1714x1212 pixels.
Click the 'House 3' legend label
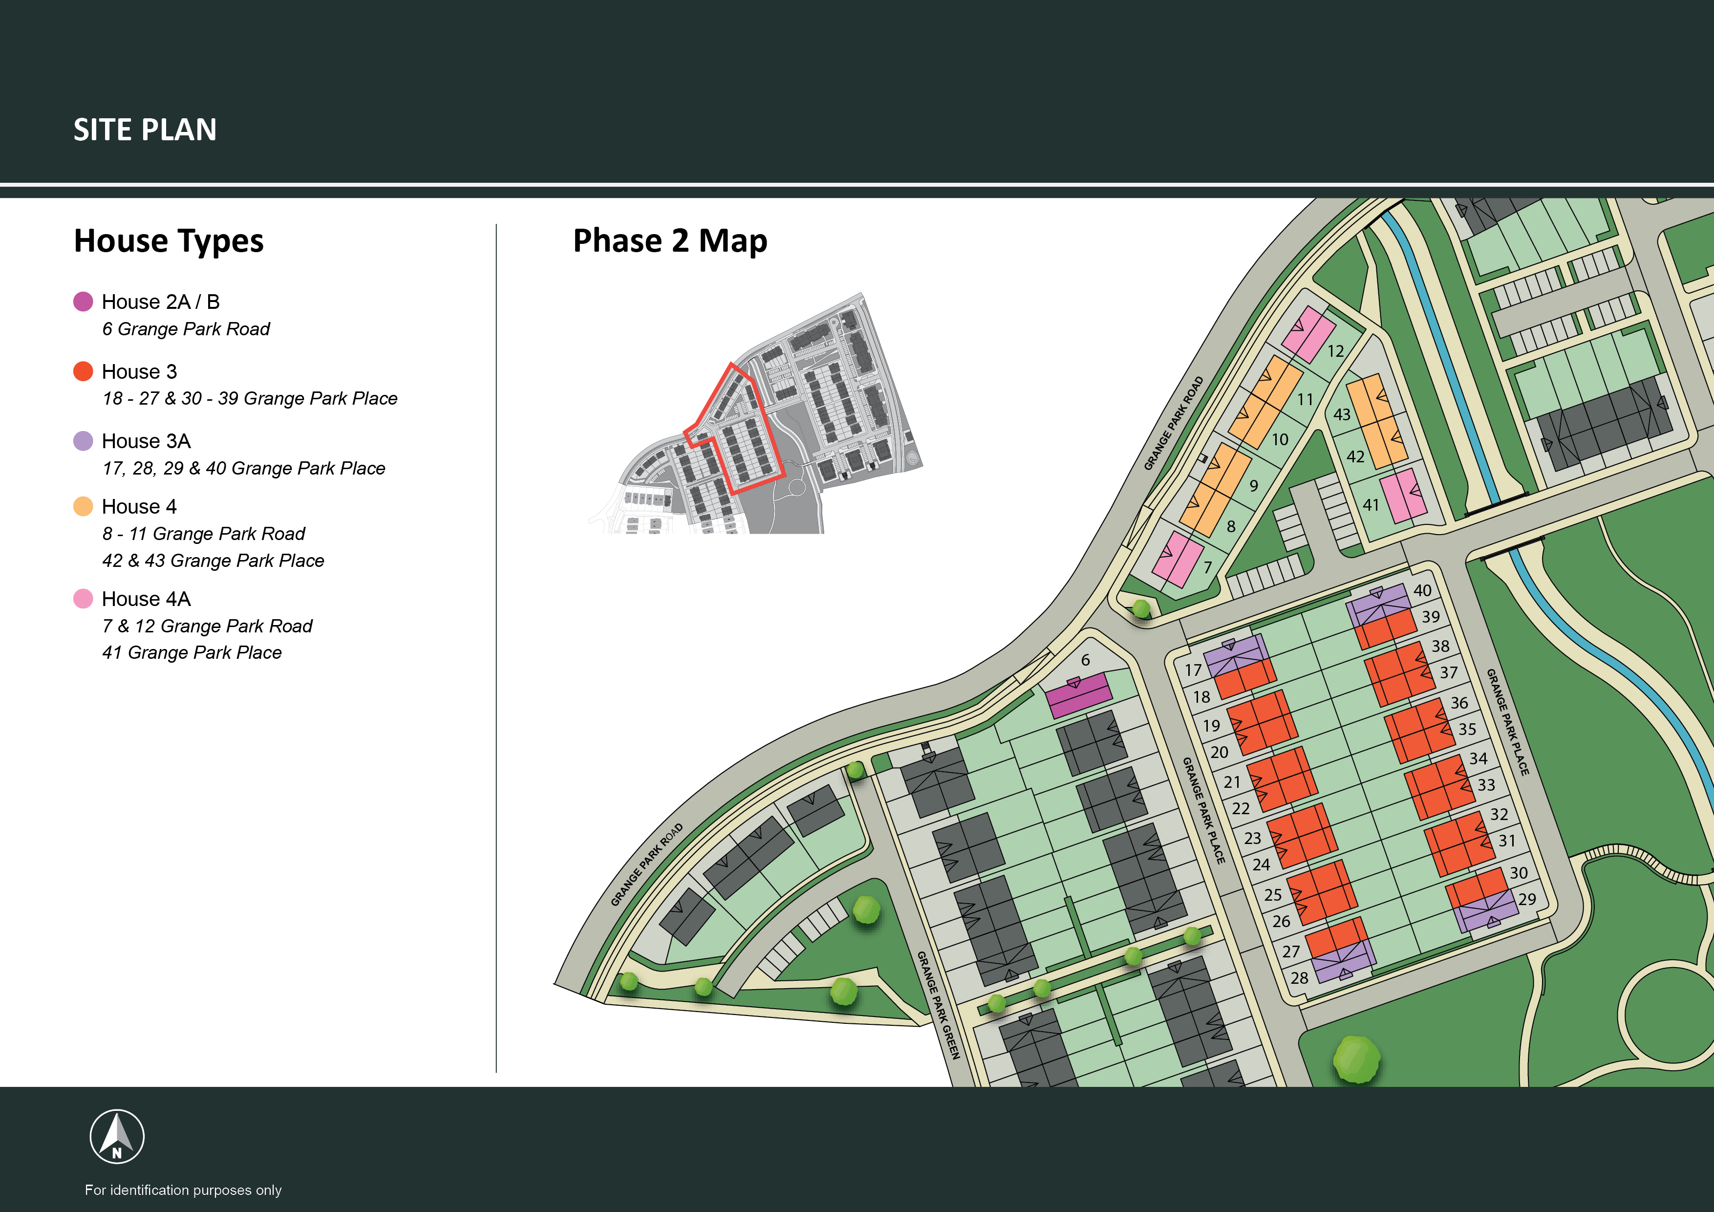[x=140, y=372]
